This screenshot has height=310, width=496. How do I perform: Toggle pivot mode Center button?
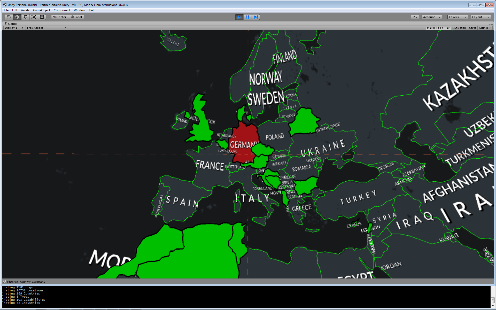coord(60,17)
